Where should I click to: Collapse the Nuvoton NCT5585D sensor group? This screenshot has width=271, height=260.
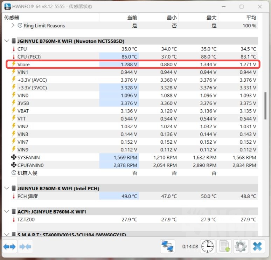[7, 41]
